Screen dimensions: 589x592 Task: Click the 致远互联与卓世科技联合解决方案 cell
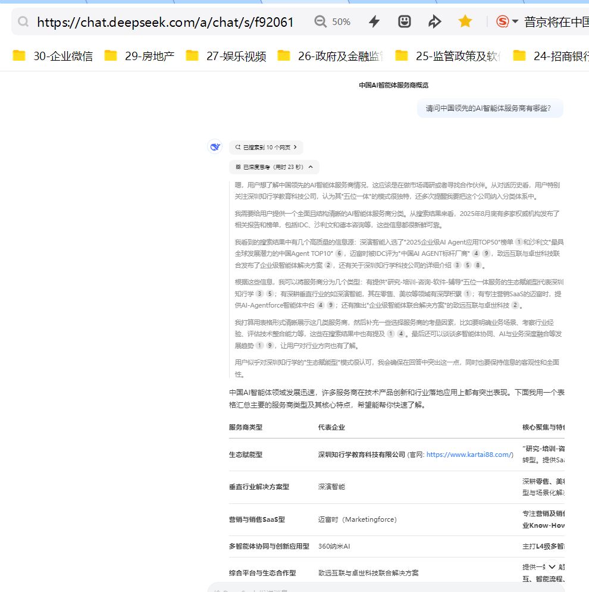[368, 573]
